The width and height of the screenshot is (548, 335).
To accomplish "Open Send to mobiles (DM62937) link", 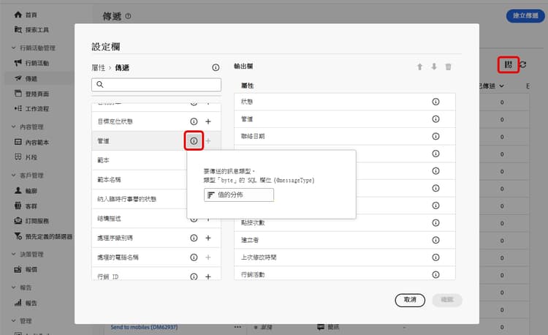I will [x=144, y=327].
